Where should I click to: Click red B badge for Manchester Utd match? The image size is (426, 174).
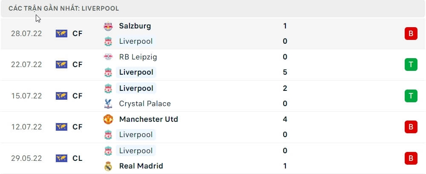411,127
